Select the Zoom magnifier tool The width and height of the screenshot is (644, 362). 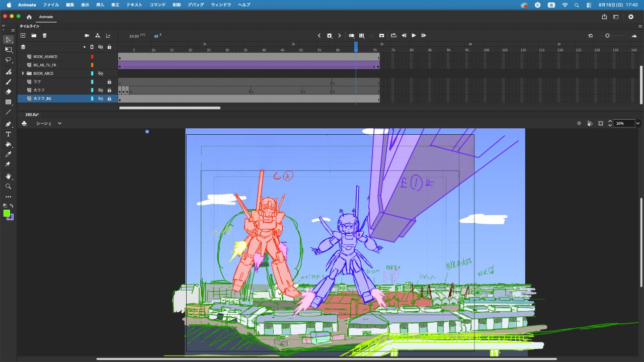click(8, 186)
